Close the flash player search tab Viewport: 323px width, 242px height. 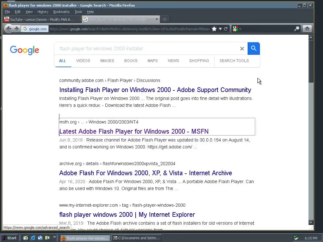pos(156,19)
